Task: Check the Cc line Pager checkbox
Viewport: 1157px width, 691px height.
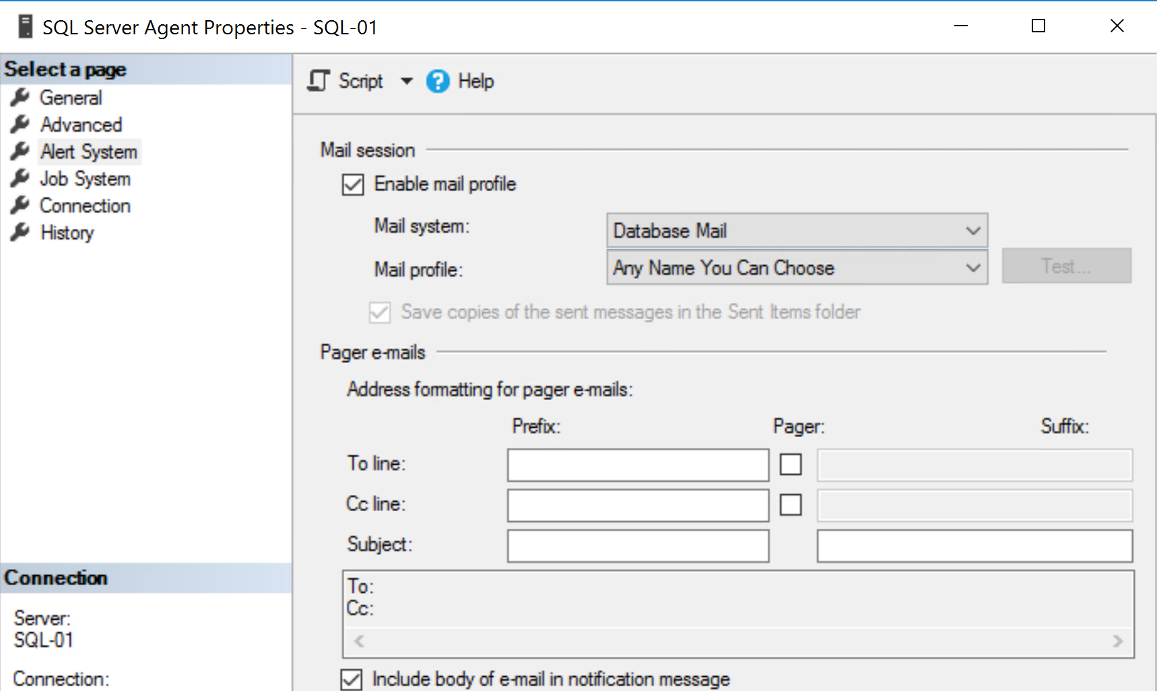Action: 791,504
